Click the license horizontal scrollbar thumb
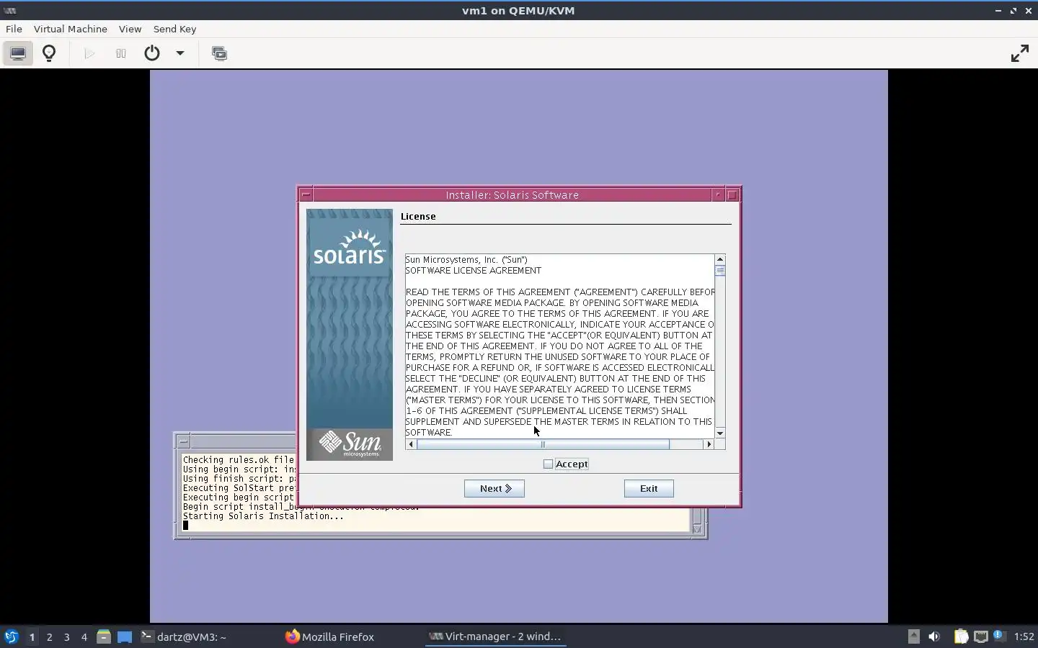Viewport: 1038px width, 648px height. point(543,444)
